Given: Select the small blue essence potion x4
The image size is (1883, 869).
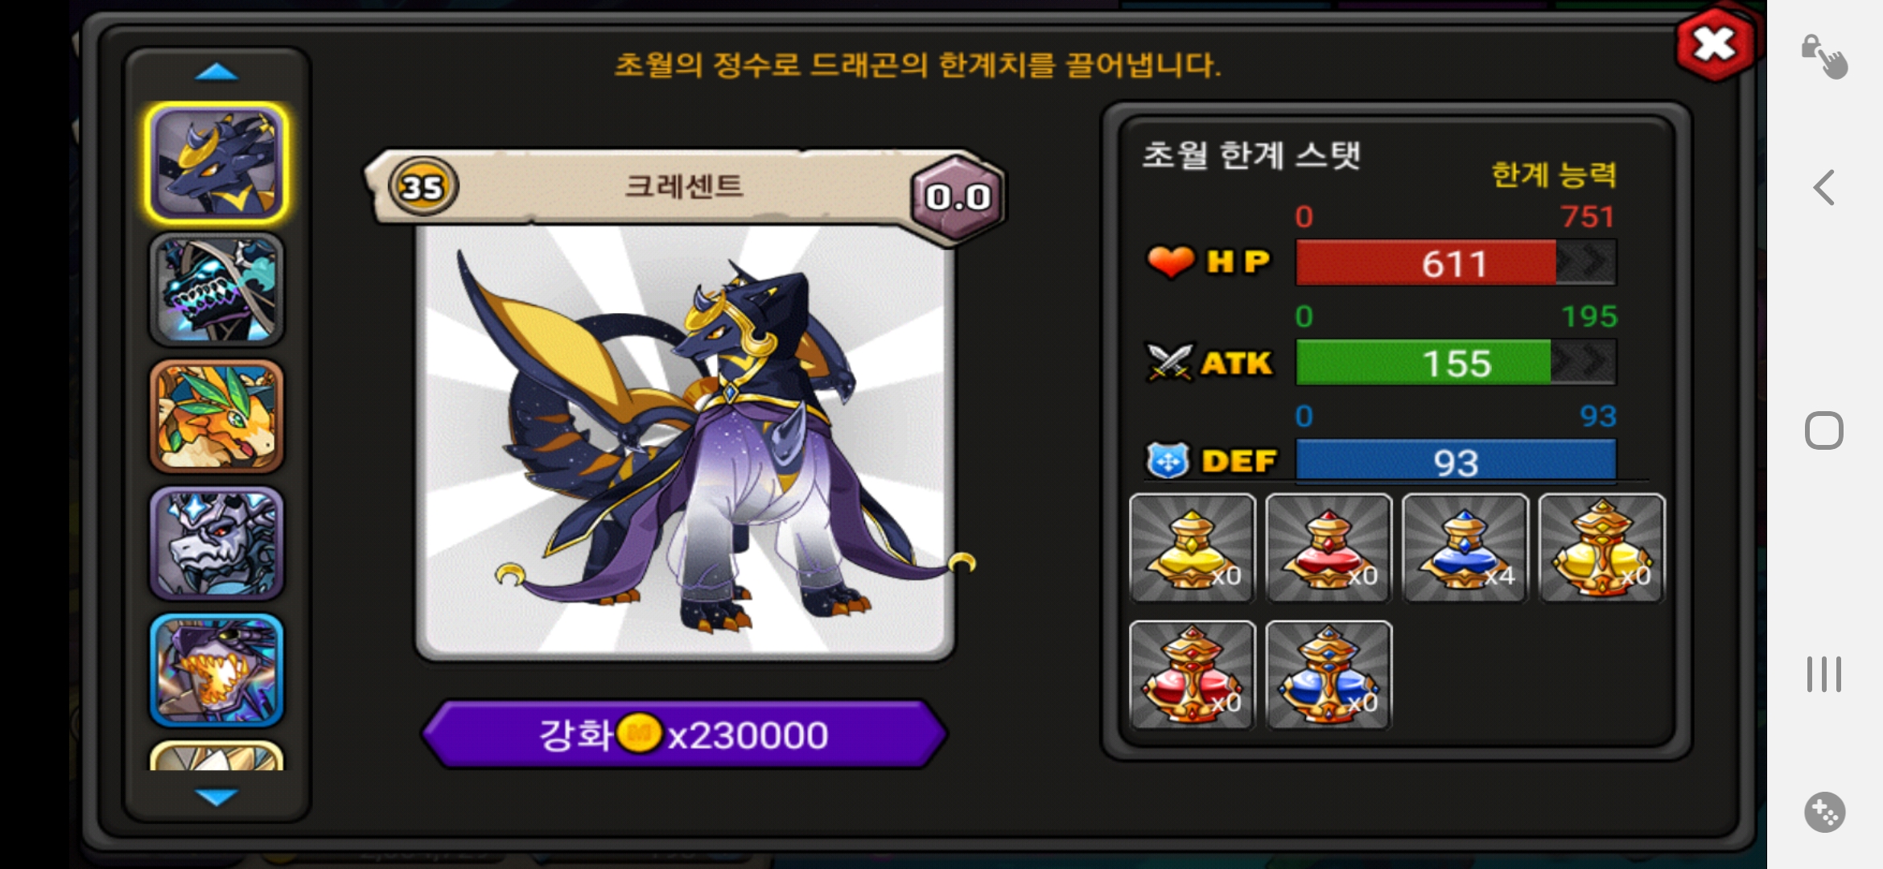Looking at the screenshot, I should coord(1465,548).
